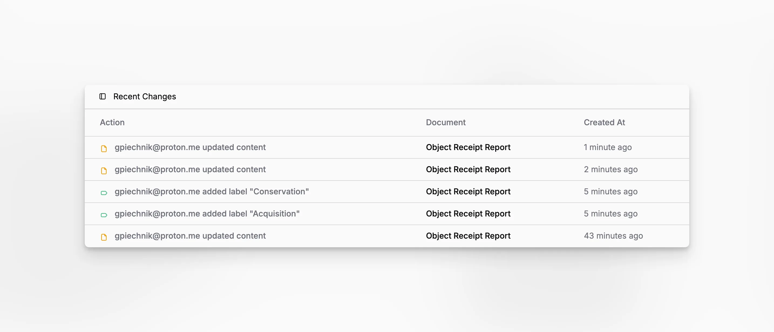The image size is (774, 332).
Task: Click the document icon in the 1 minute ago row
Action: pyautogui.click(x=104, y=148)
